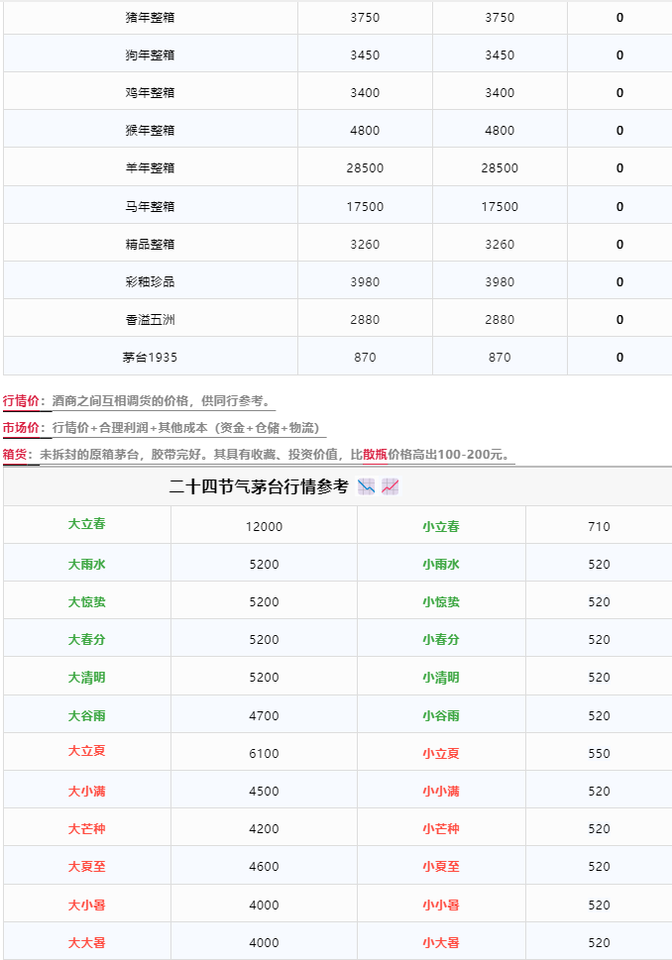Click the 5200 price beside 大春分
Screen dimensions: 672x960
tap(264, 640)
